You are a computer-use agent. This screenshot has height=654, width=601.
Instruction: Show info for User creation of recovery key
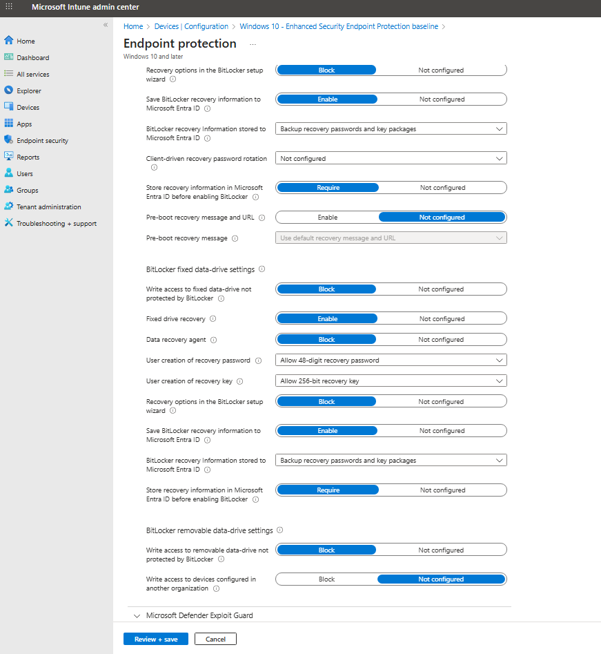[x=240, y=381]
